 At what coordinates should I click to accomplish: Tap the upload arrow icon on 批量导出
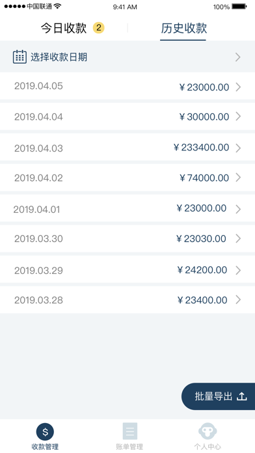[242, 396]
